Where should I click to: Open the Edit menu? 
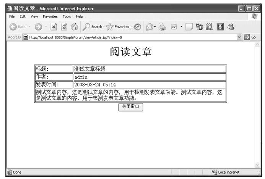tap(23, 16)
